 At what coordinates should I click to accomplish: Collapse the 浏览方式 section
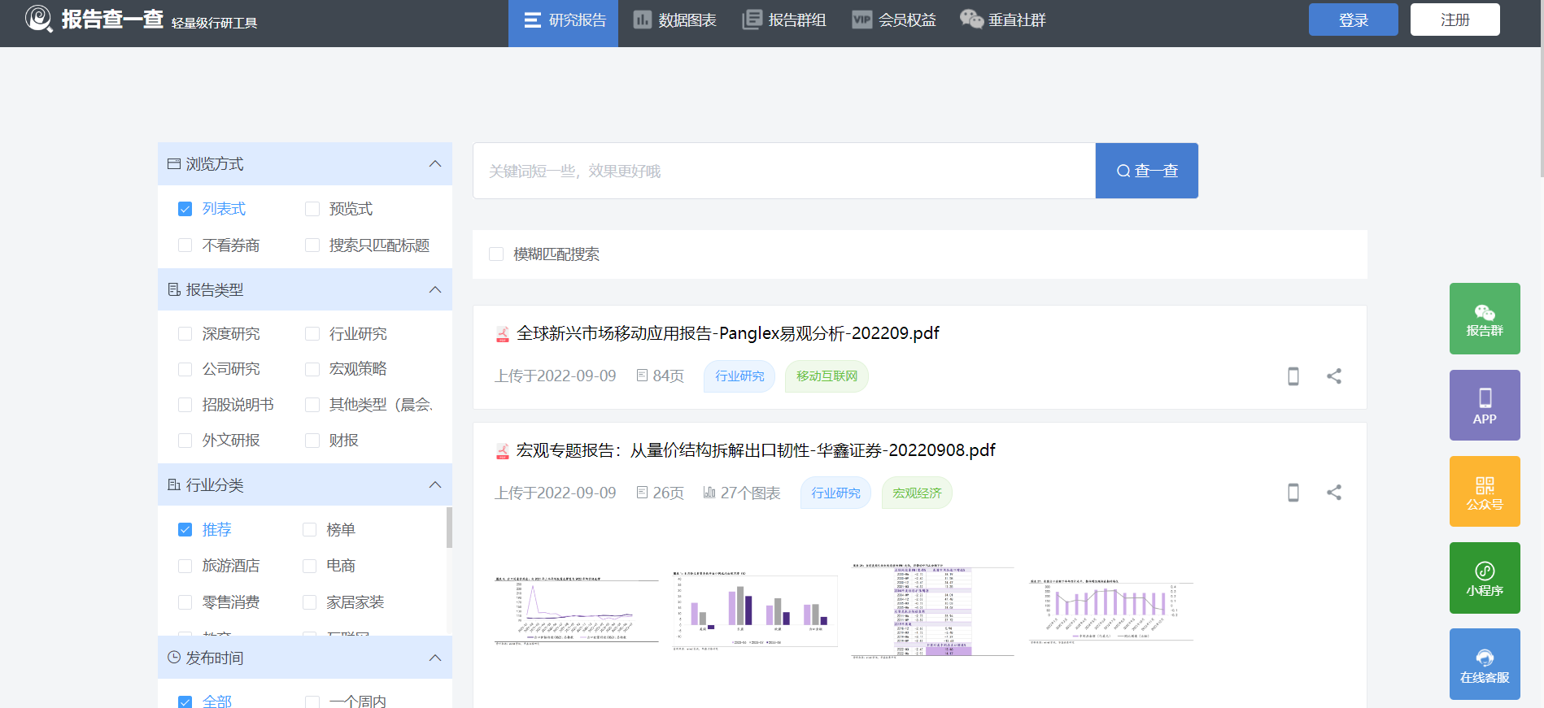click(x=435, y=164)
